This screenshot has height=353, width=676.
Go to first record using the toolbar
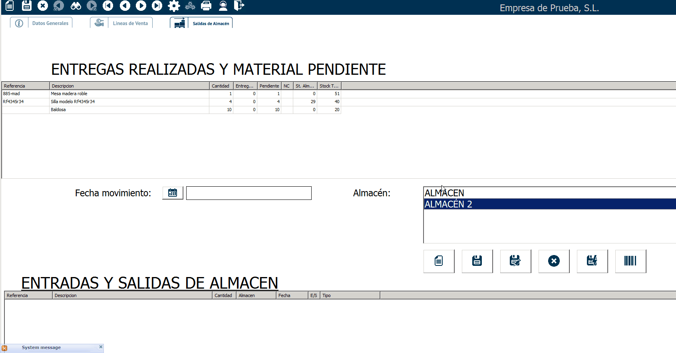tap(108, 6)
